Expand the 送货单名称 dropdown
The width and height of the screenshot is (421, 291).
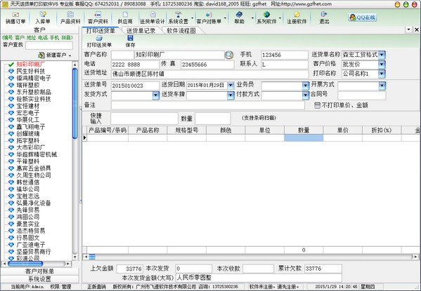point(382,55)
